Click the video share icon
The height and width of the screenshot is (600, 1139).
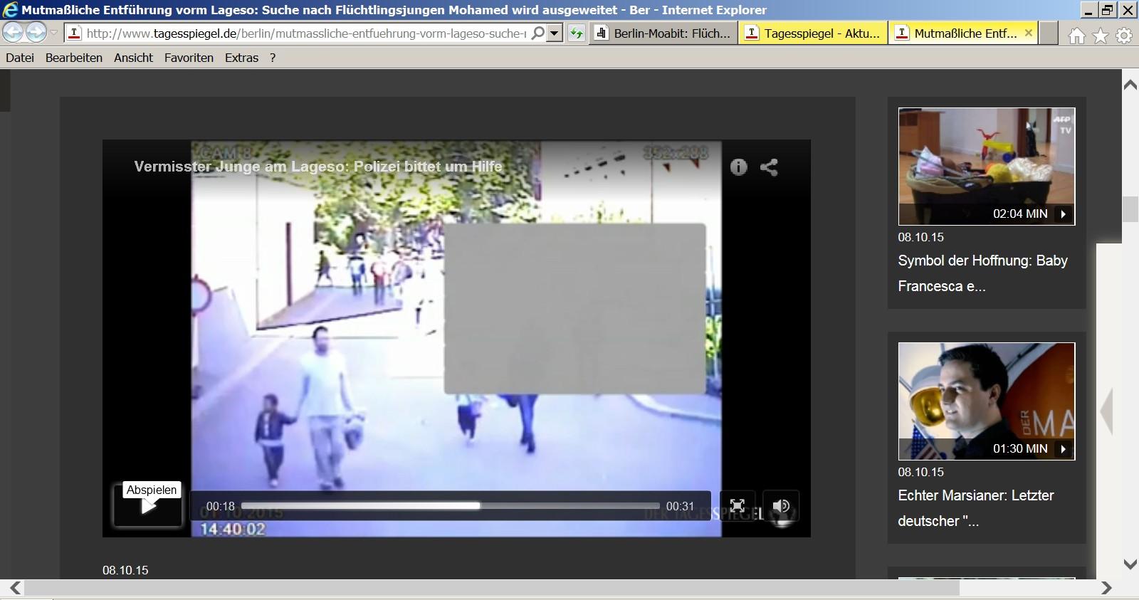tap(769, 167)
